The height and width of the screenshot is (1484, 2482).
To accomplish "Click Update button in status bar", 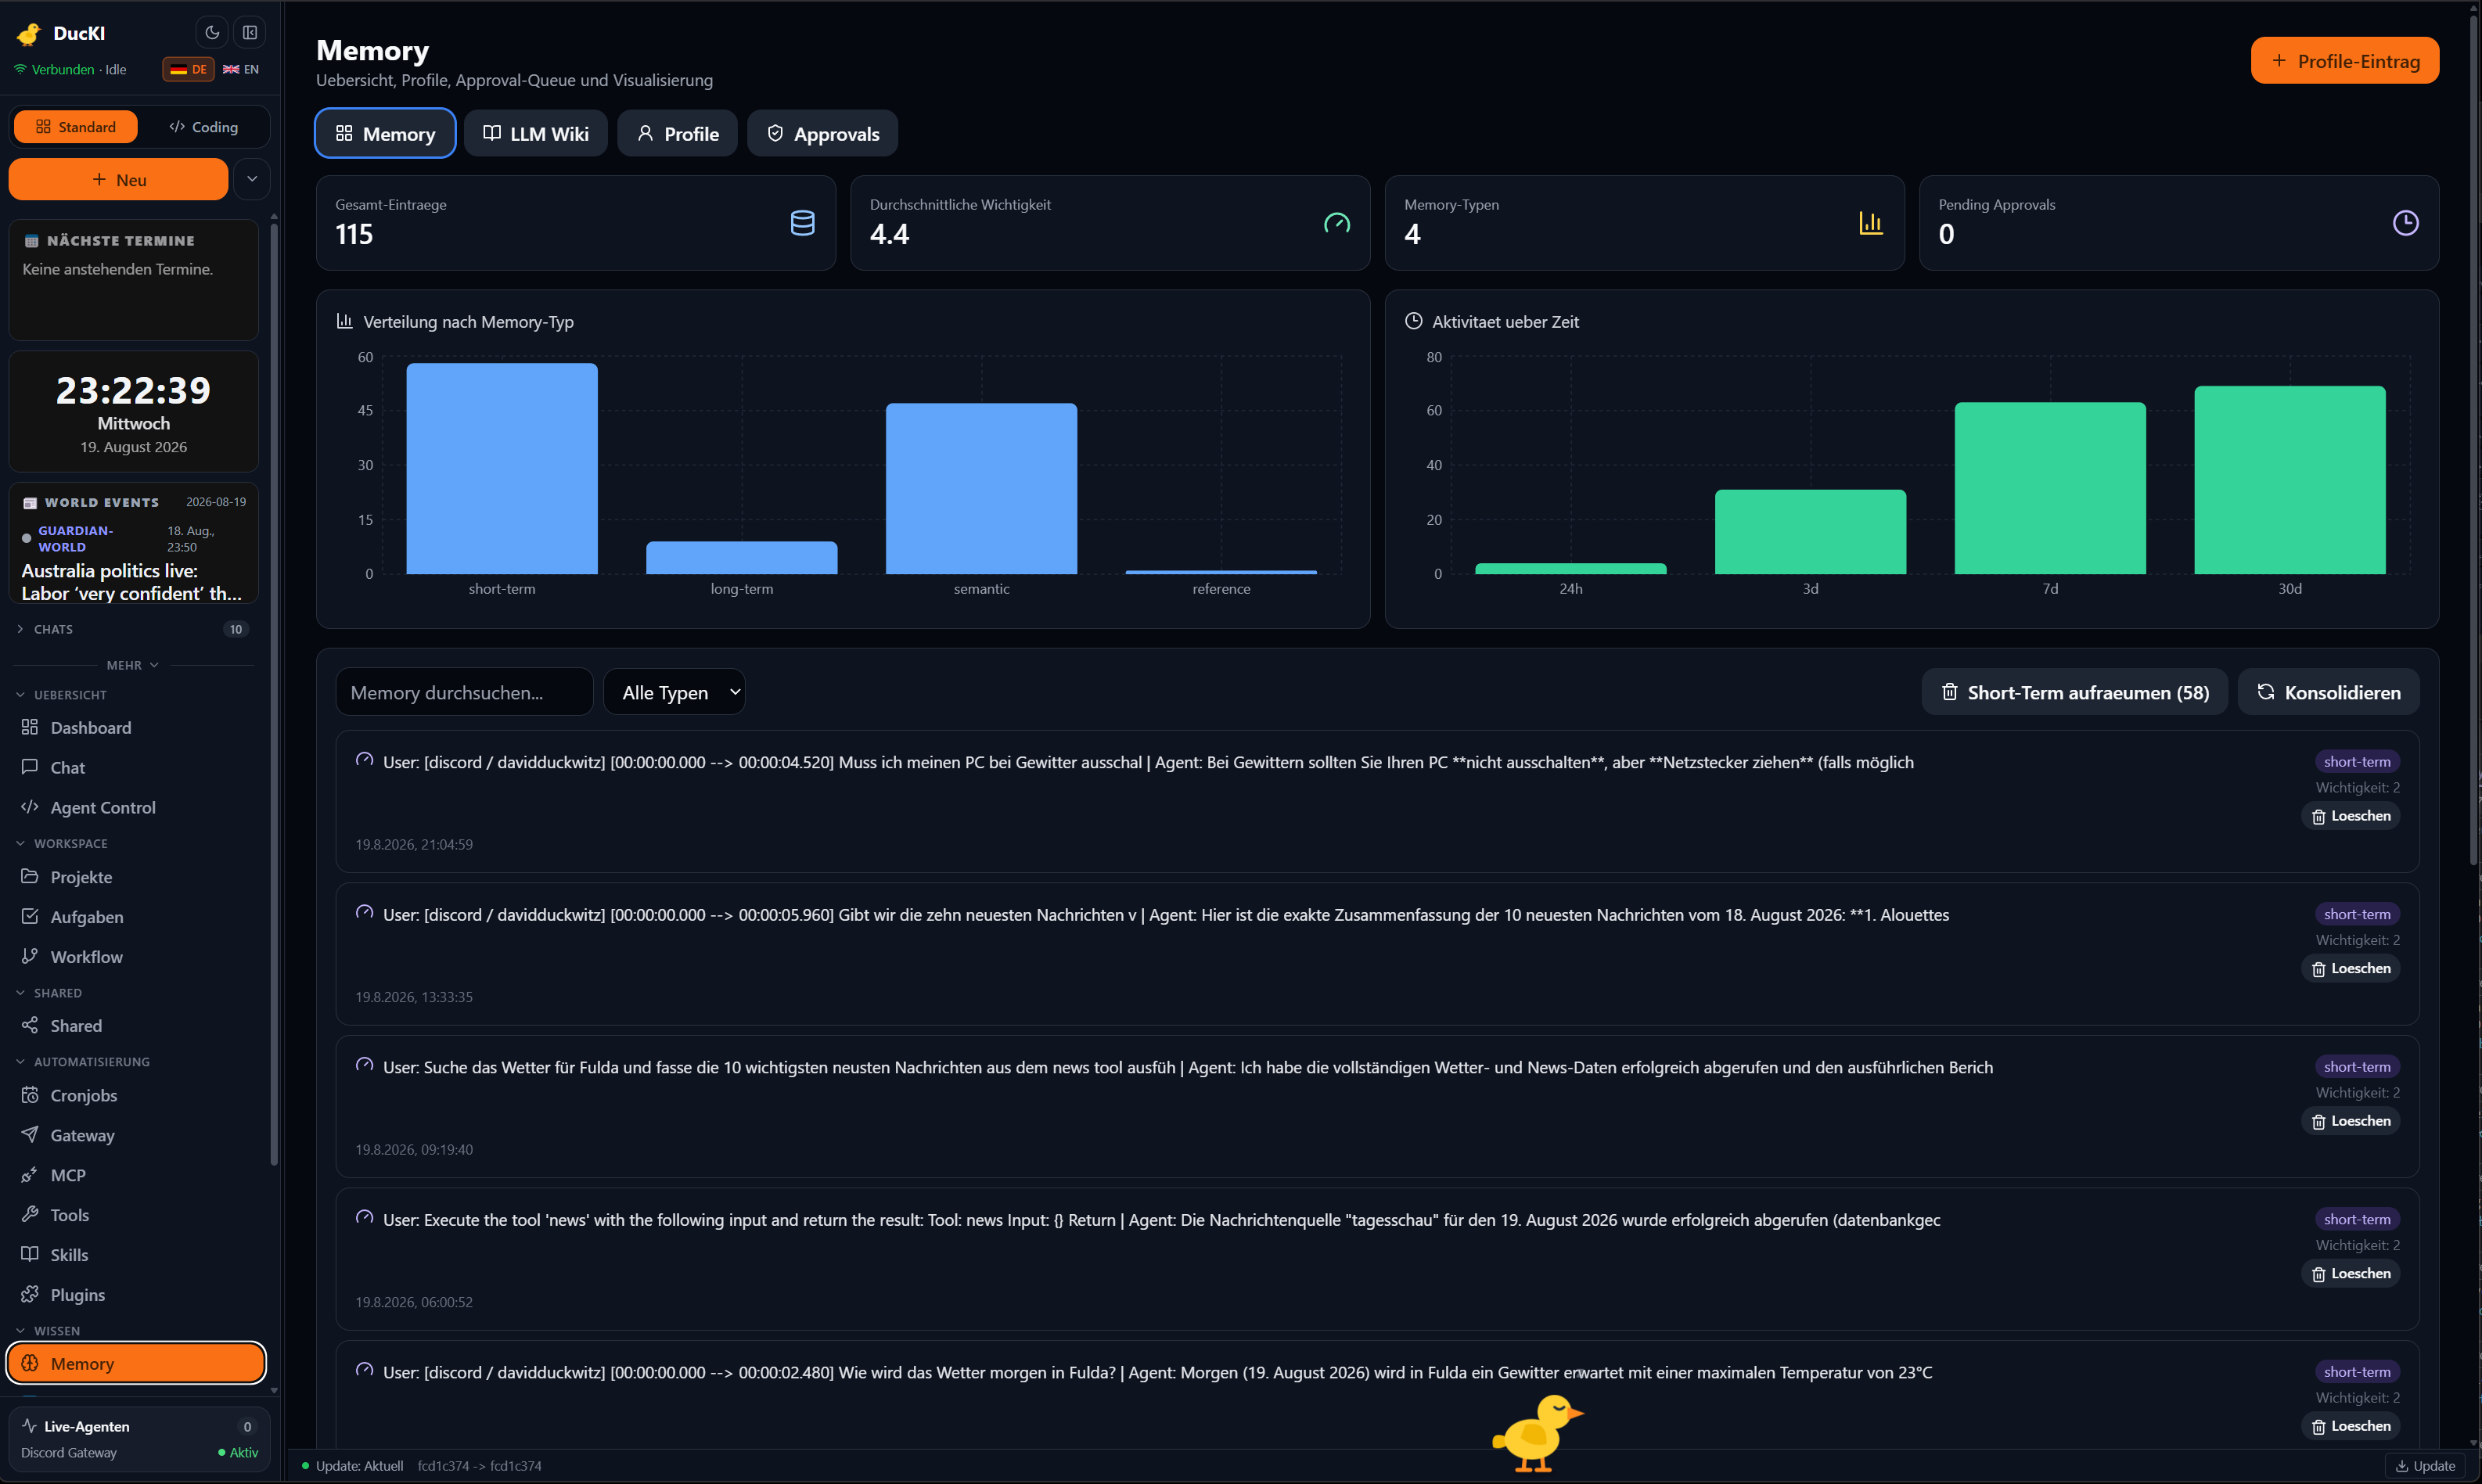I will (2426, 1466).
